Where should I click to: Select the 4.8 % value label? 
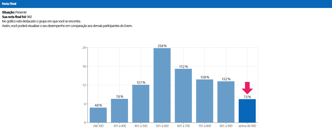tap(98, 105)
